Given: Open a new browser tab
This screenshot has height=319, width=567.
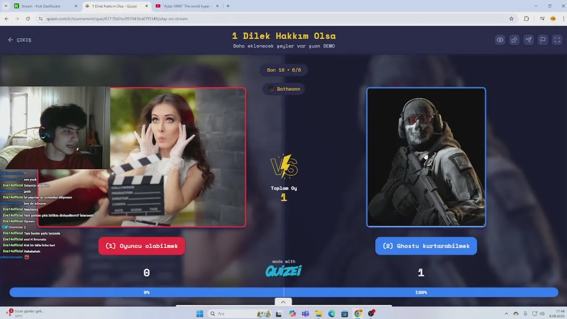Looking at the screenshot, I should point(228,6).
